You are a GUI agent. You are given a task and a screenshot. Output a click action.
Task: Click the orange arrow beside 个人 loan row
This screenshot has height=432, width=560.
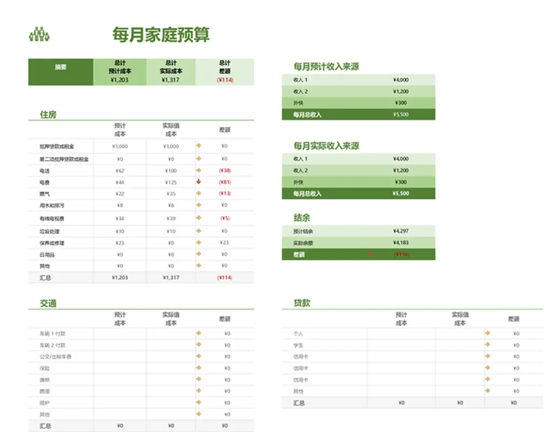click(488, 333)
